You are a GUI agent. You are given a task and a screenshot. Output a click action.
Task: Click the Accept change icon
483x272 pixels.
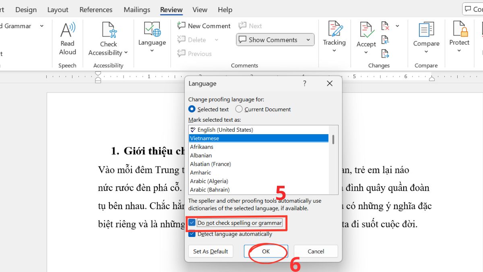coord(366,30)
